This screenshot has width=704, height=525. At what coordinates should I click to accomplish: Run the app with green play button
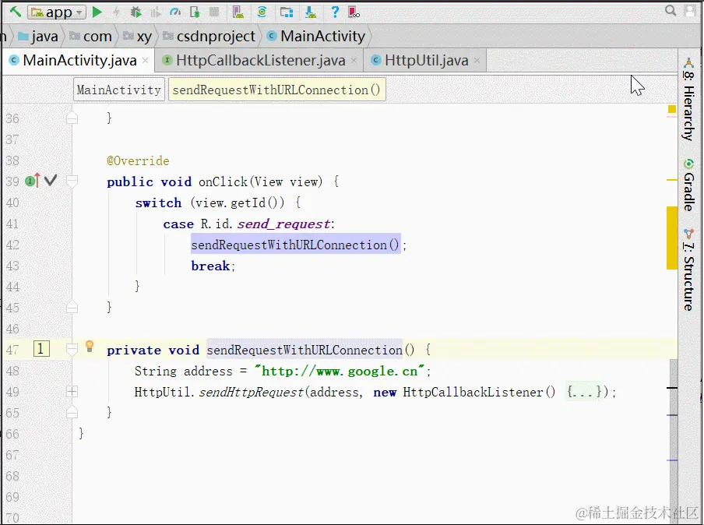pyautogui.click(x=97, y=12)
